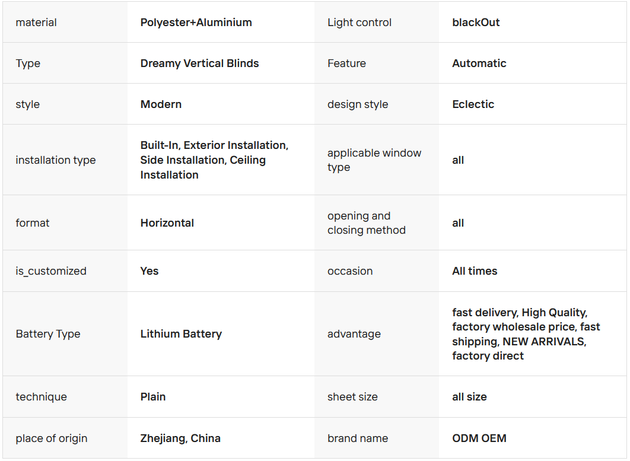Click the installation type value listing Built-In
This screenshot has height=461, width=630.
(x=214, y=160)
